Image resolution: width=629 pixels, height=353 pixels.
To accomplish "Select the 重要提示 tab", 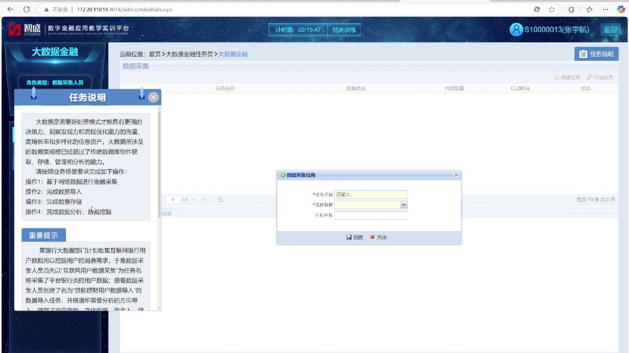I will click(43, 235).
